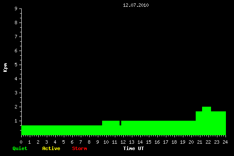Click the green bar step at hour 10

[111, 128]
